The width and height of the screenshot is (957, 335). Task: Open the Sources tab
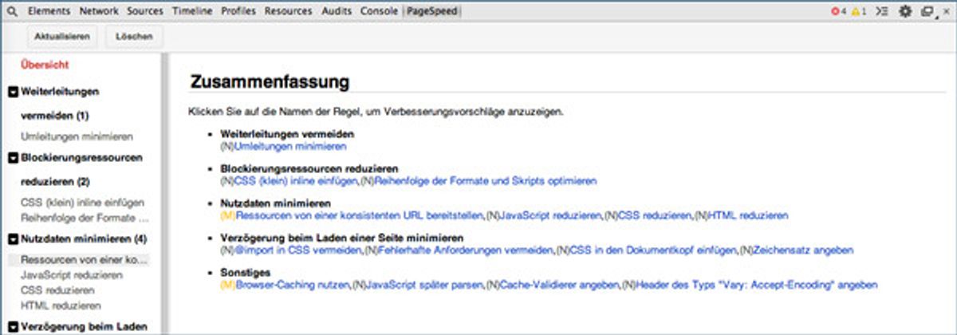click(x=145, y=11)
